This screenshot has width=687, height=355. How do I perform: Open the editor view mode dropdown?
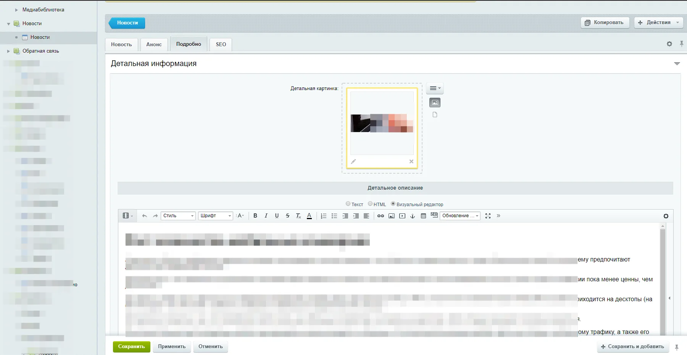point(127,216)
